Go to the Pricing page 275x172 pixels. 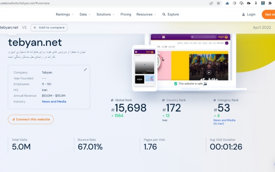[126, 14]
